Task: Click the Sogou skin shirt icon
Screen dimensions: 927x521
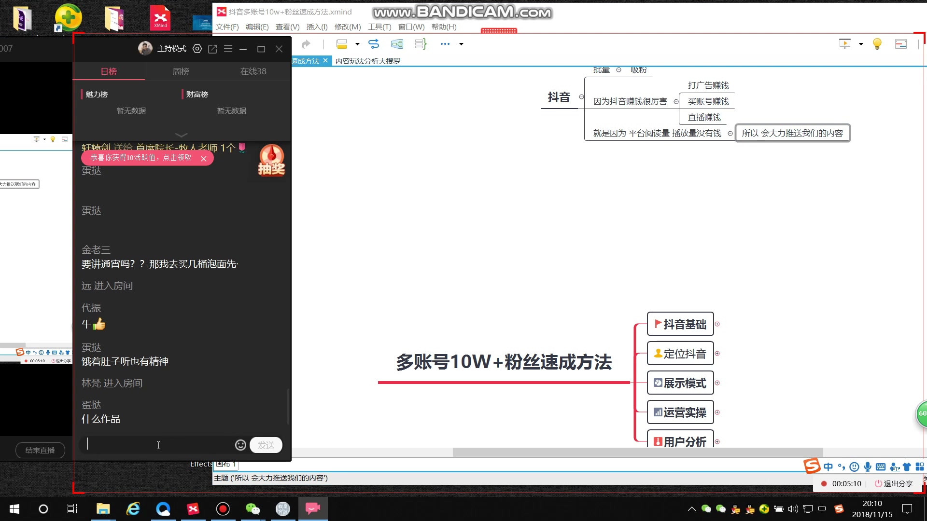Action: [907, 467]
